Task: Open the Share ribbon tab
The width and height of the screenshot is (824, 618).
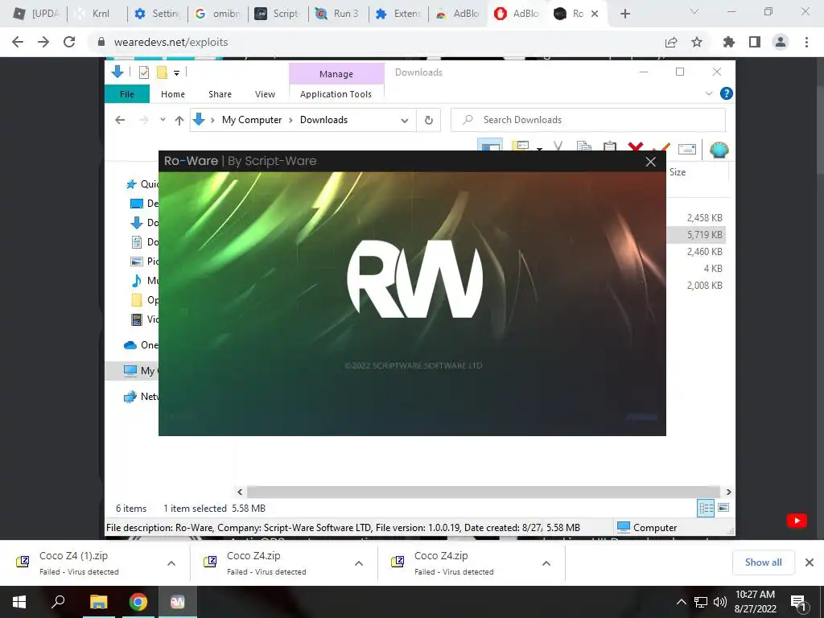Action: [220, 94]
